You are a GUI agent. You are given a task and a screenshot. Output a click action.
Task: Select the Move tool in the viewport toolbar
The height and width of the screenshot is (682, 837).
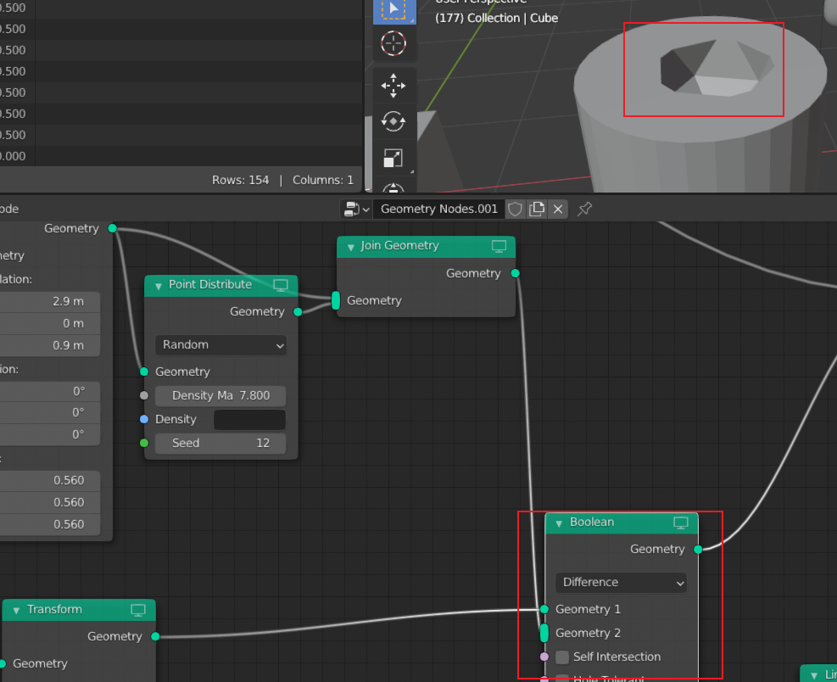[x=393, y=85]
